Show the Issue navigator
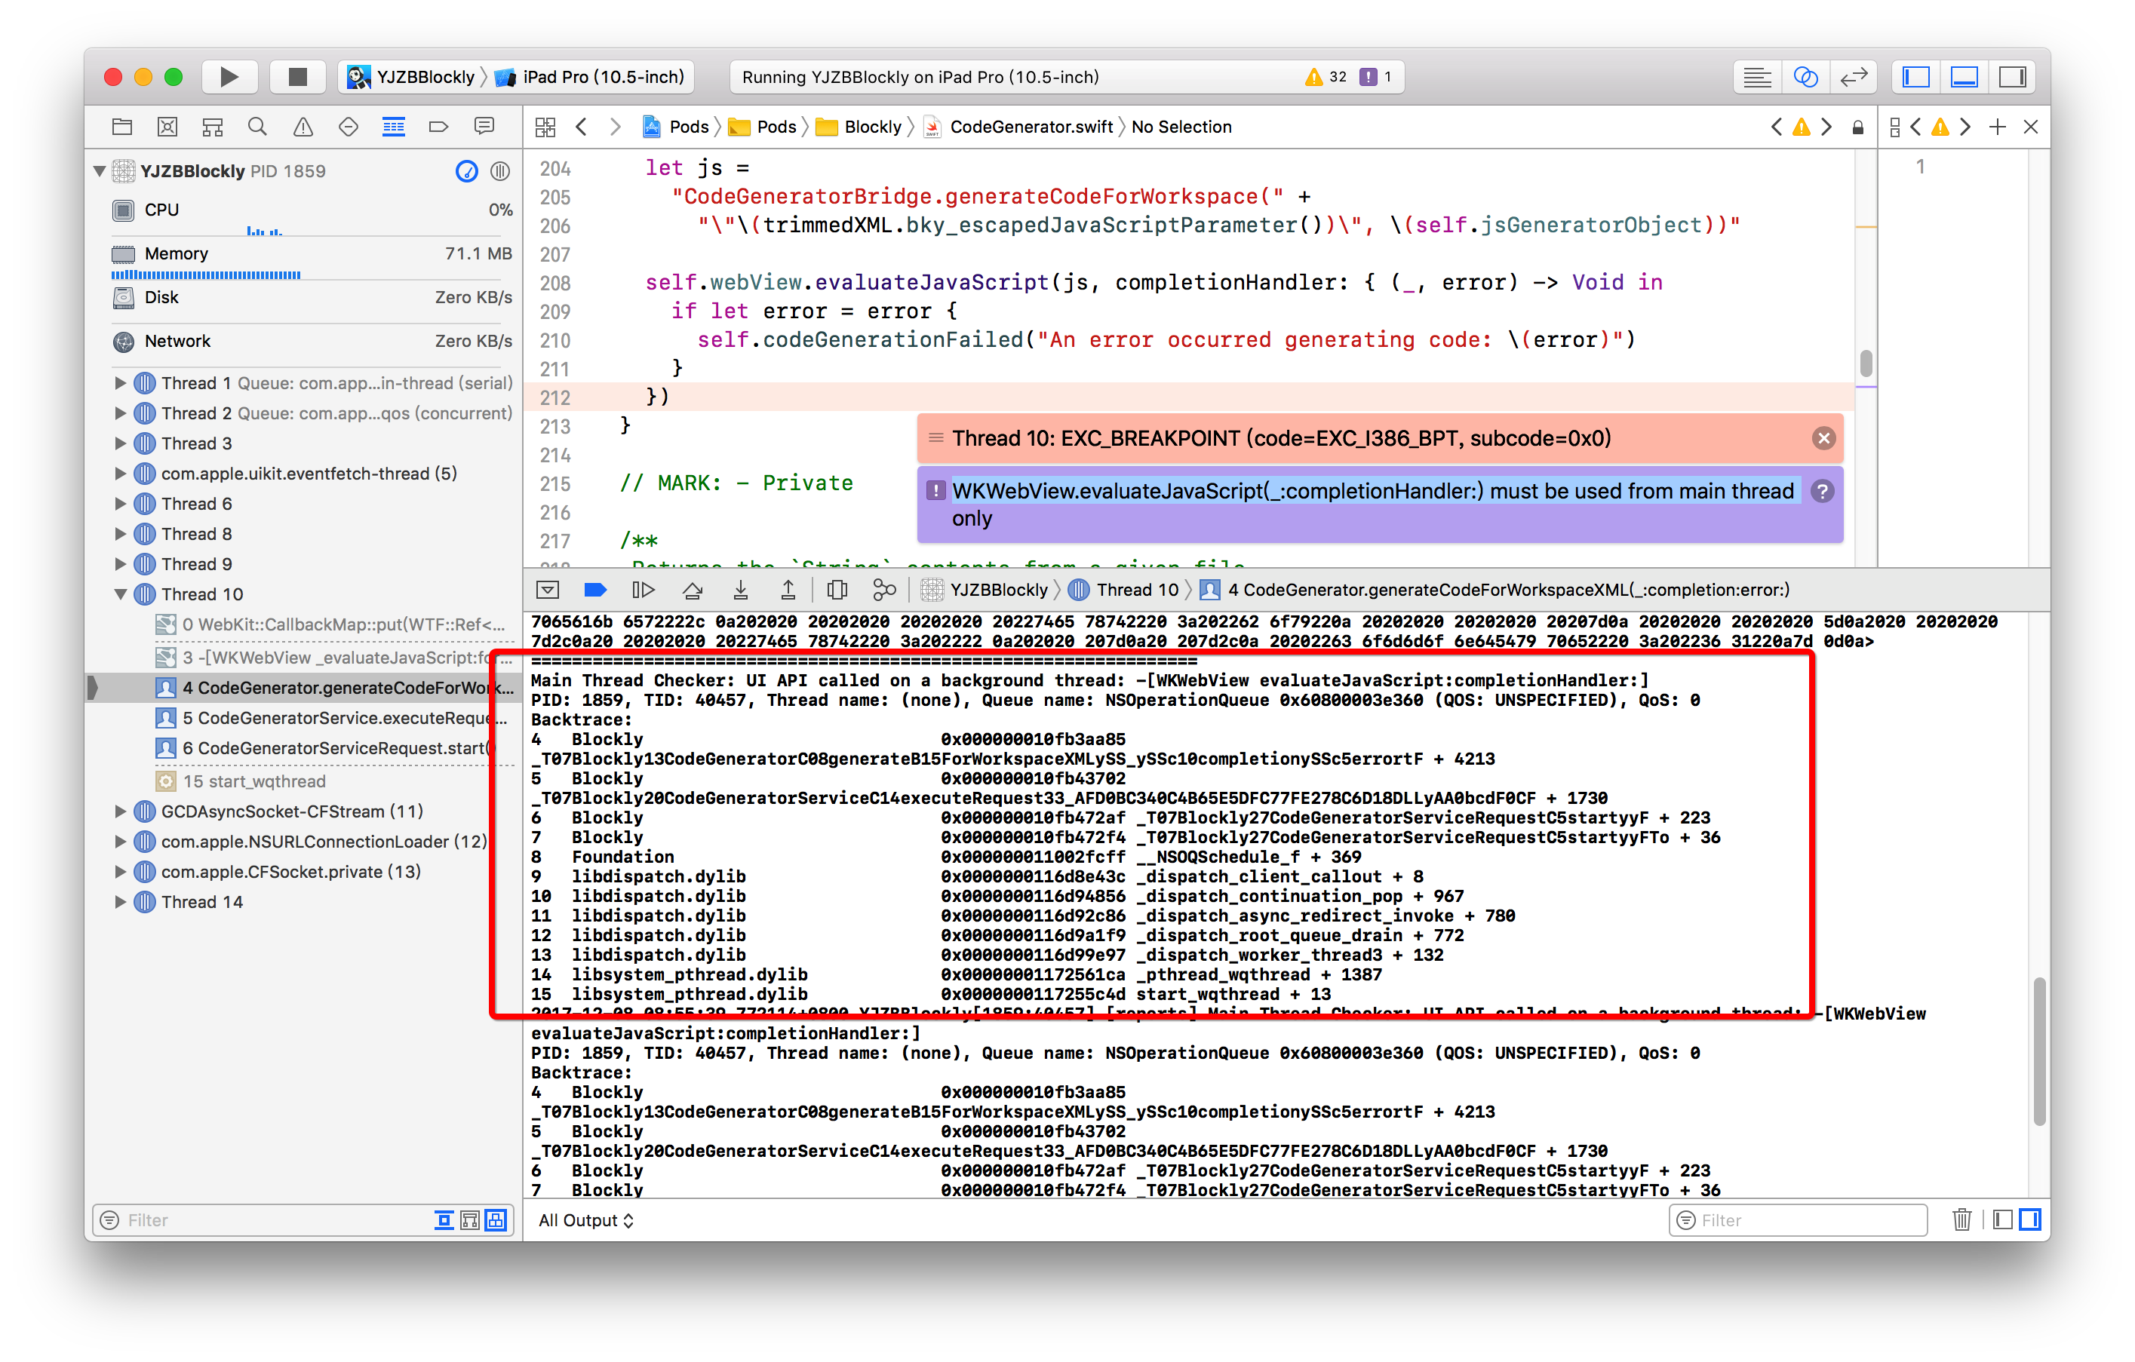2135x1362 pixels. (x=303, y=126)
